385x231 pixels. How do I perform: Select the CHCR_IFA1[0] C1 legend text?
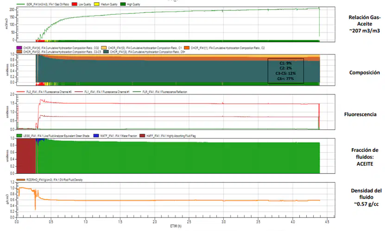point(145,48)
